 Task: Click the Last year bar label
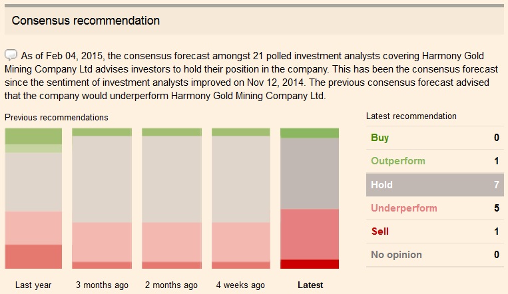(33, 285)
